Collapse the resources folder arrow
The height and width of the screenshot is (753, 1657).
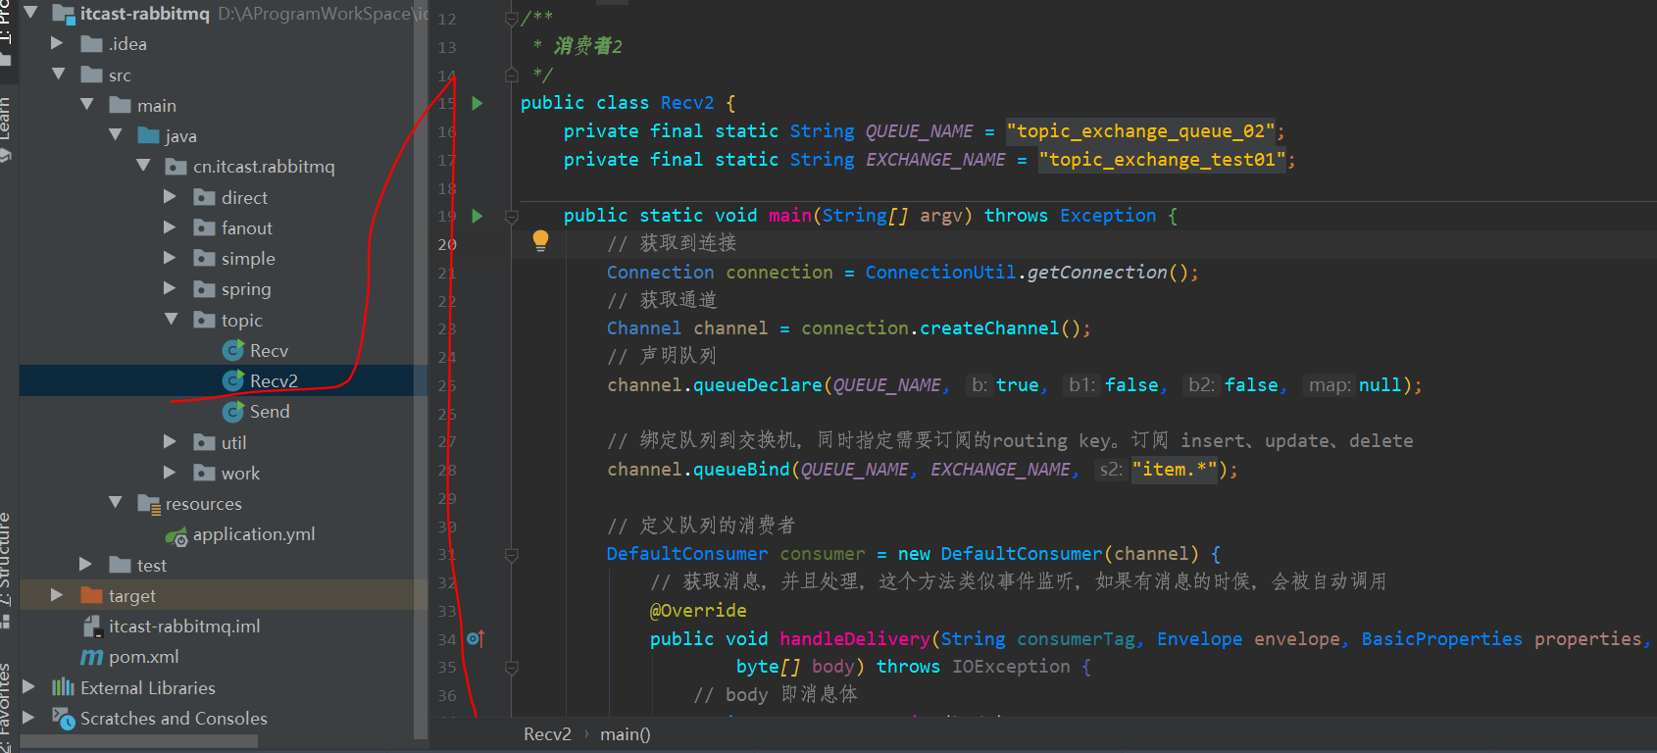116,503
